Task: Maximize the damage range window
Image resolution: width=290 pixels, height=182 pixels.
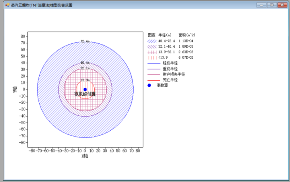Action: coord(272,5)
